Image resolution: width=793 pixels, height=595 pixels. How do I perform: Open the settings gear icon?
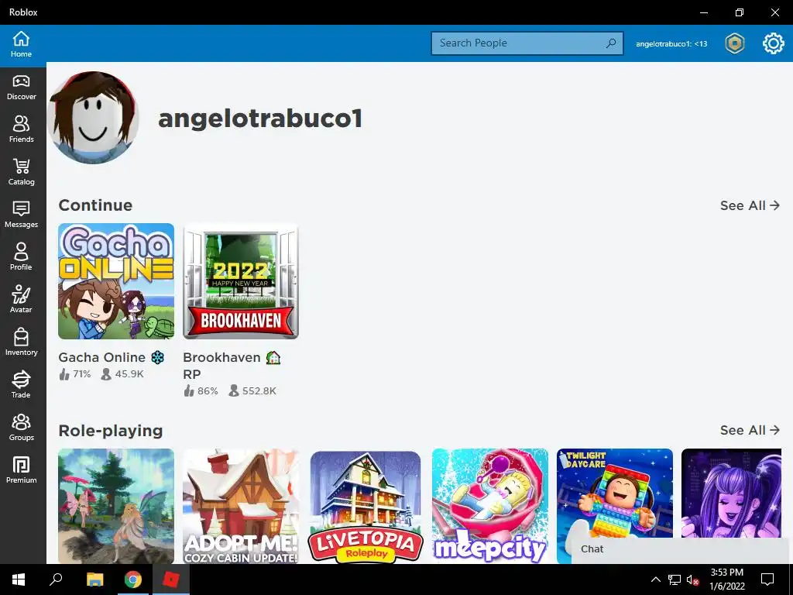tap(774, 43)
